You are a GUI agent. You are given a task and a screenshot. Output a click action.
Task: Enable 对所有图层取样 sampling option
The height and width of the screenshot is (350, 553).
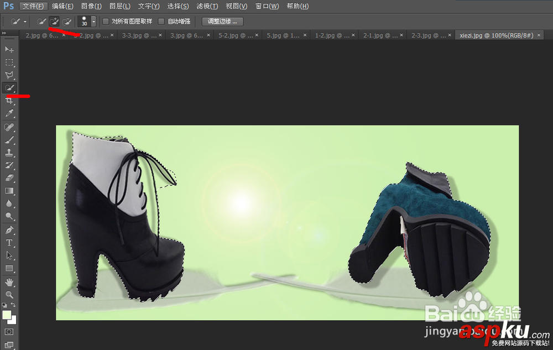105,21
